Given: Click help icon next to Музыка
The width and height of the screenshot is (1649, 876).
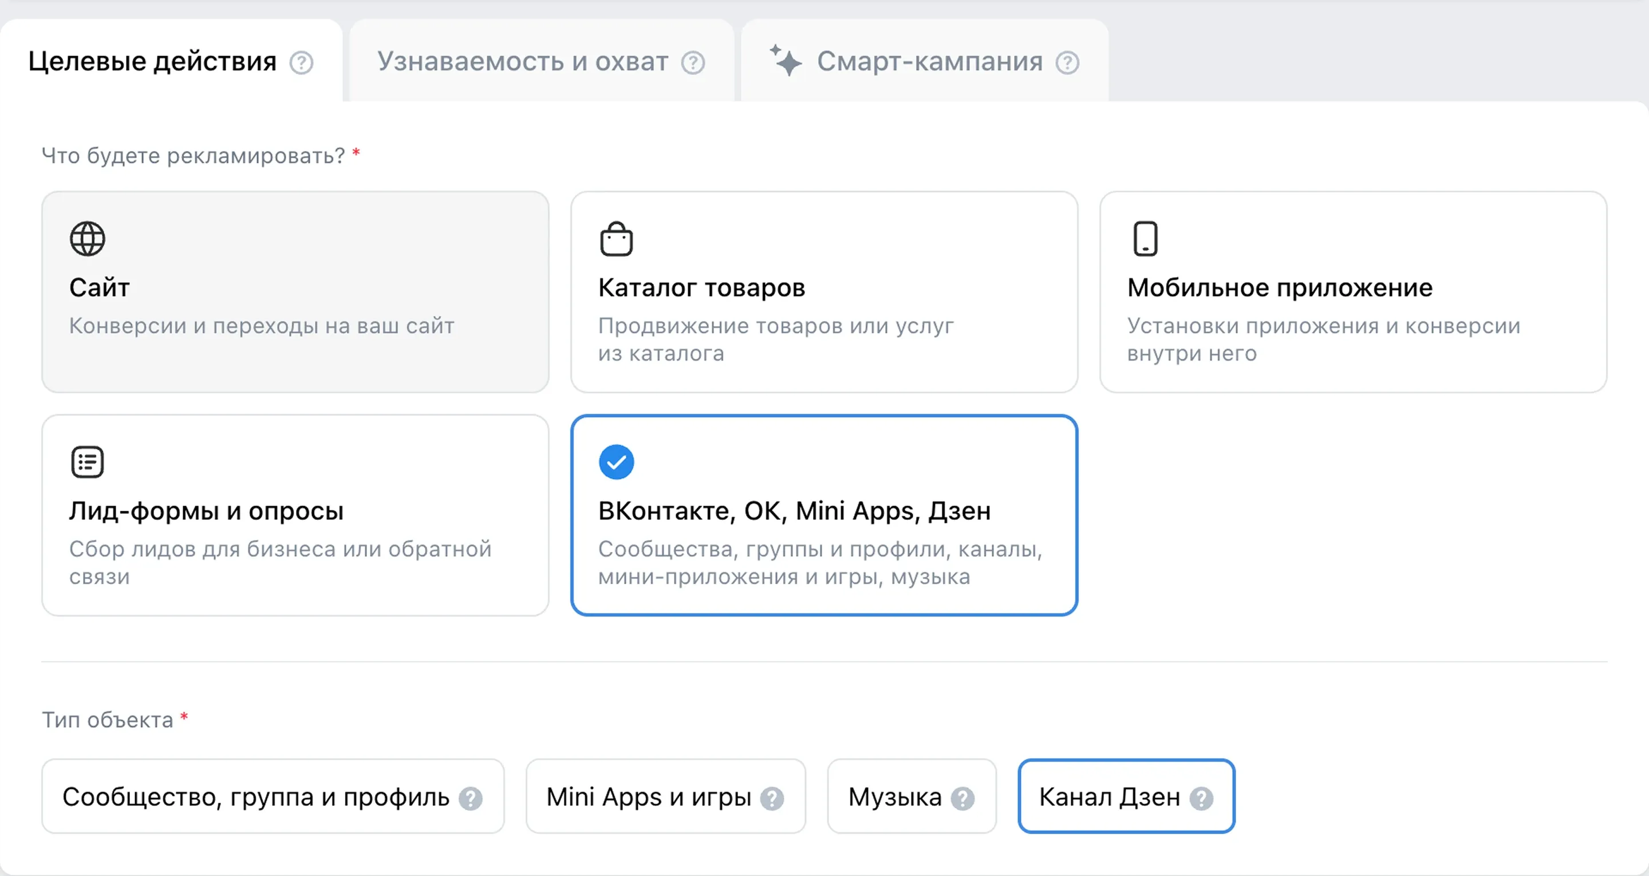Looking at the screenshot, I should [962, 798].
